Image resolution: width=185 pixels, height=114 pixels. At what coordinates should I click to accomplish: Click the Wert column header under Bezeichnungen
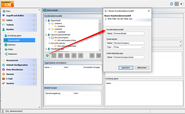coord(87,93)
